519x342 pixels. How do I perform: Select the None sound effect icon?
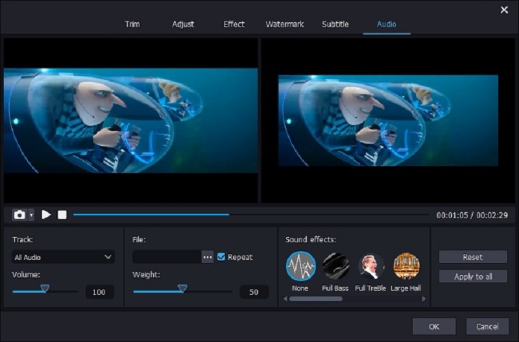pos(300,266)
